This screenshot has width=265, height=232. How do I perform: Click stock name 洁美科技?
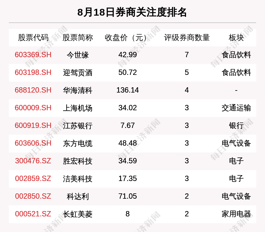click(x=77, y=179)
